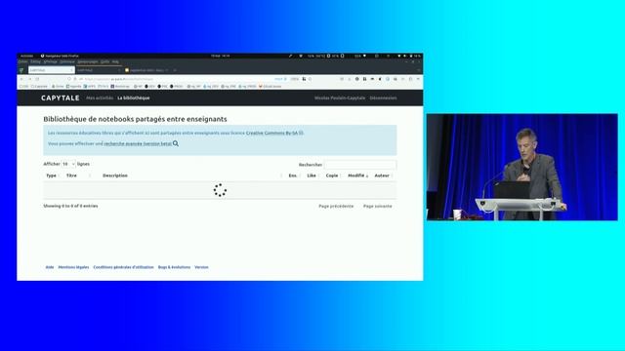Sort table by Modifié column
Image resolution: width=625 pixels, height=351 pixels.
click(x=357, y=175)
